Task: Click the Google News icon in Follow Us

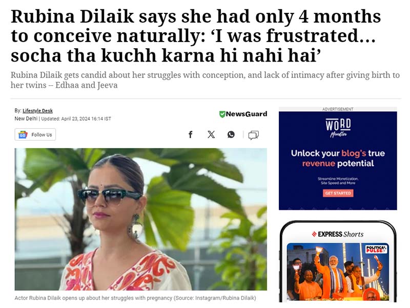Action: tap(23, 134)
